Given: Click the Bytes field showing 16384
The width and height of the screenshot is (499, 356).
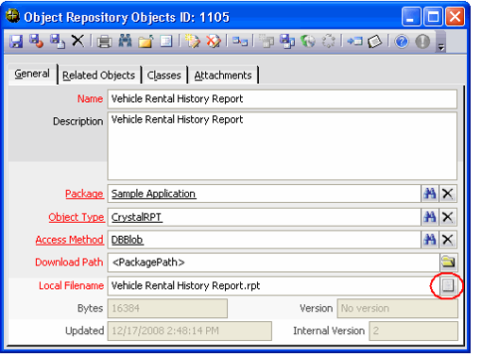Looking at the screenshot, I should click(x=167, y=309).
